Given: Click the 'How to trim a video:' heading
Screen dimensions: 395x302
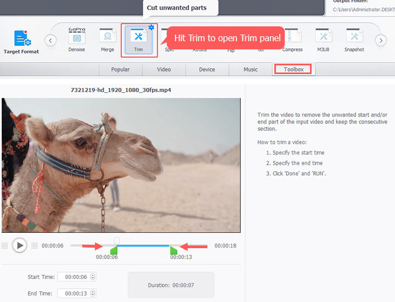Looking at the screenshot, I should (x=282, y=142).
